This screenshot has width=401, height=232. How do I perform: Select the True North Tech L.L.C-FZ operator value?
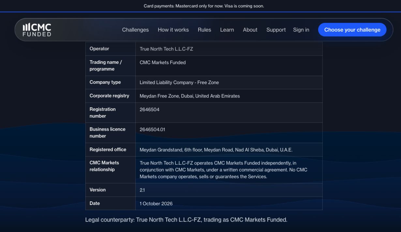166,49
